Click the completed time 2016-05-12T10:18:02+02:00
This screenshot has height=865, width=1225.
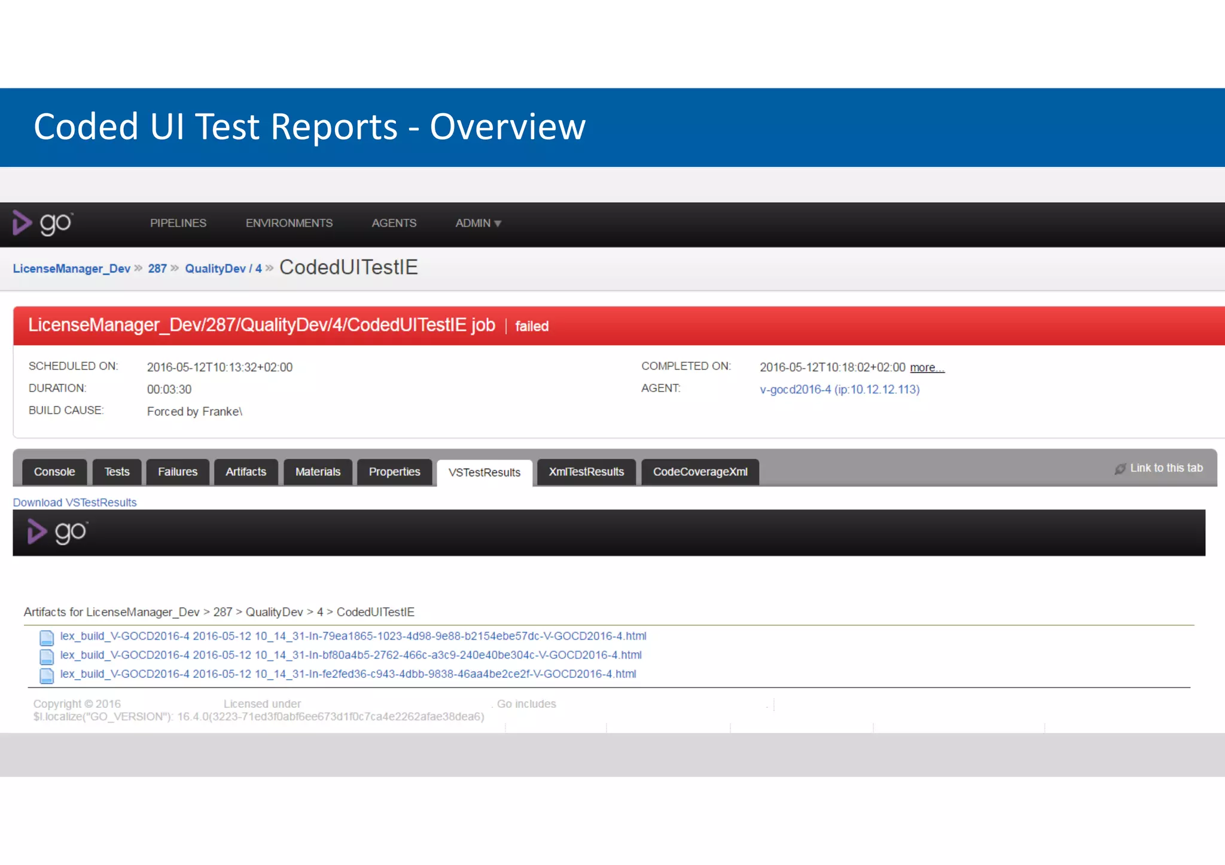click(832, 368)
